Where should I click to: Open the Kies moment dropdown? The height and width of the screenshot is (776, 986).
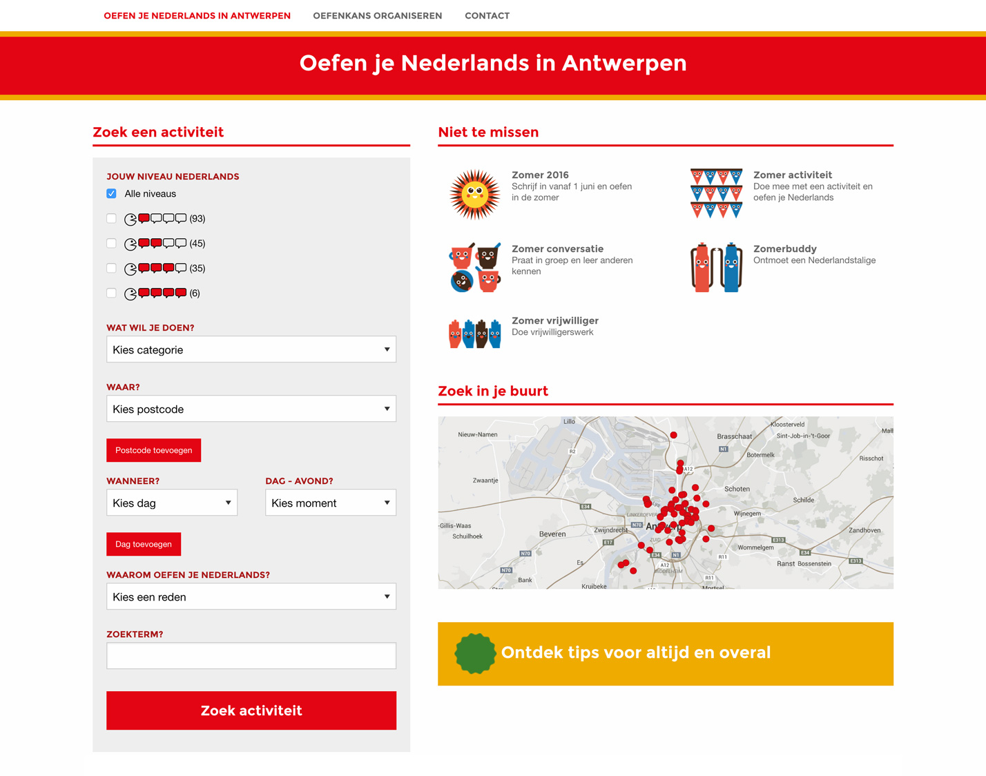tap(331, 503)
